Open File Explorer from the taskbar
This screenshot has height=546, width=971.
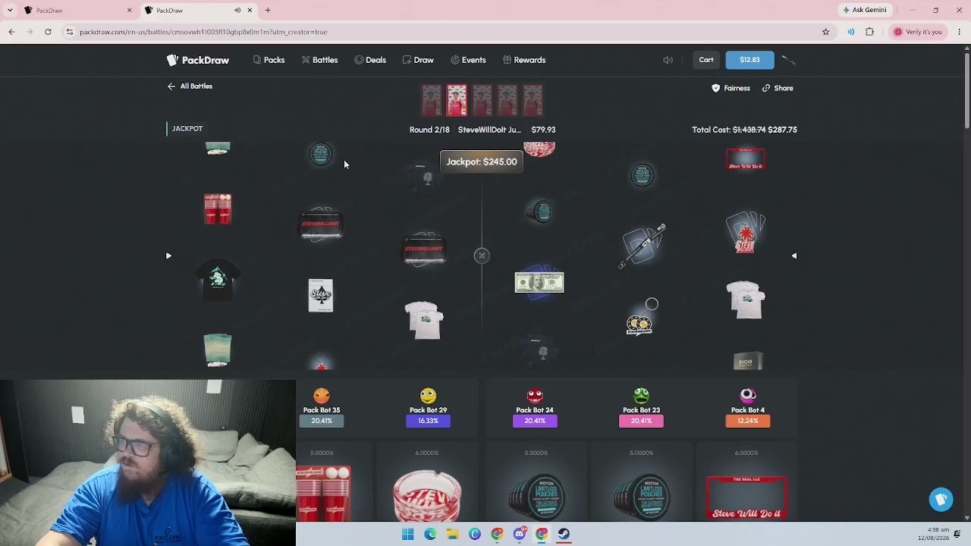pos(452,534)
